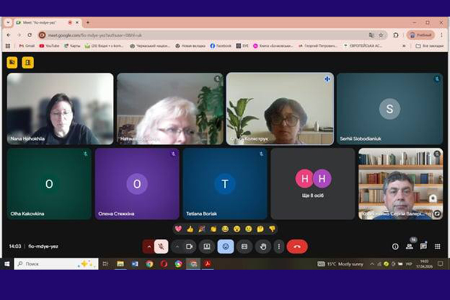Start screen presentation (Present now)
Image resolution: width=450 pixels, height=300 pixels.
[206, 246]
